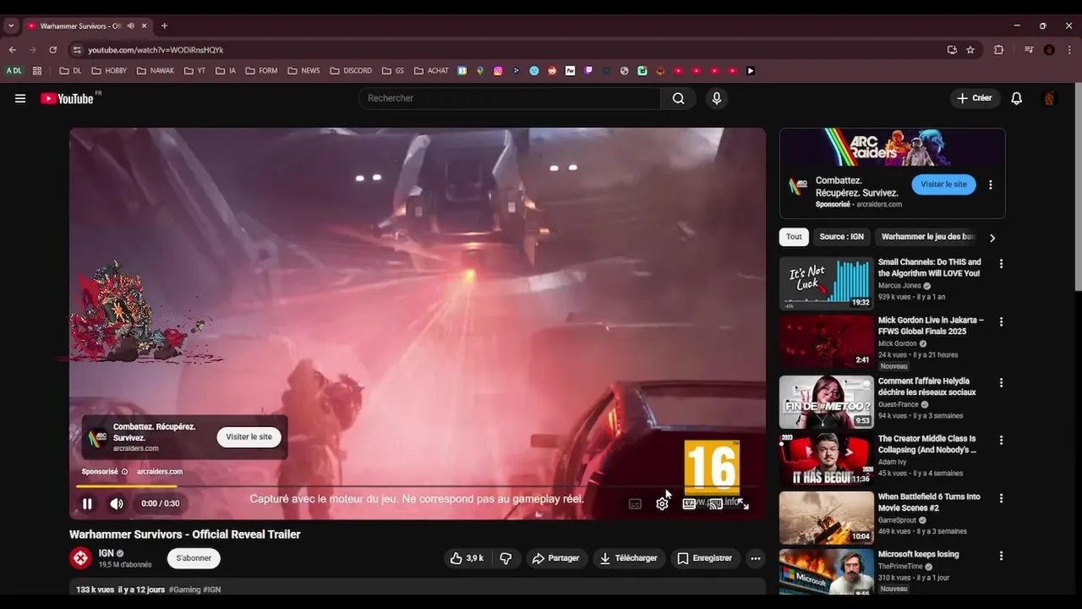Open player settings gear

coord(662,503)
